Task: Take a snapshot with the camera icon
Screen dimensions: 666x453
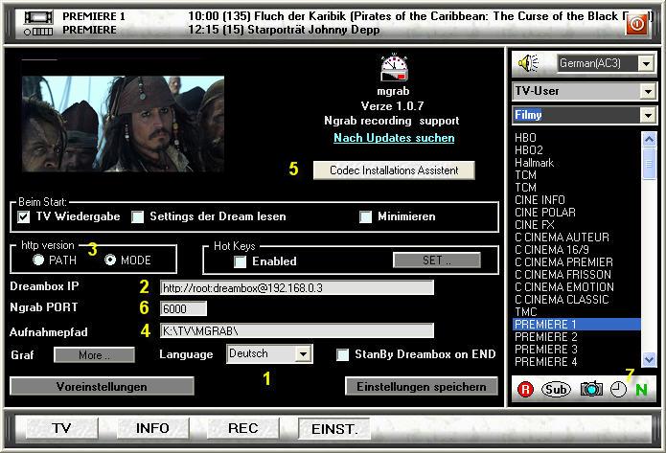Action: tap(591, 389)
